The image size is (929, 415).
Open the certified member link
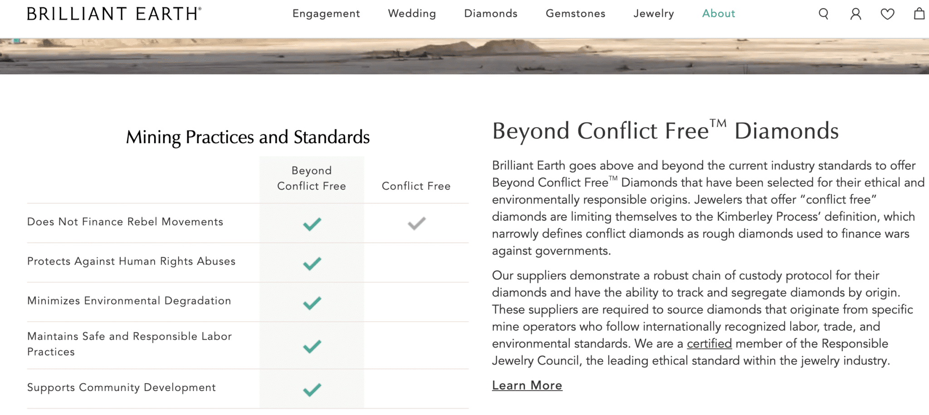[709, 344]
